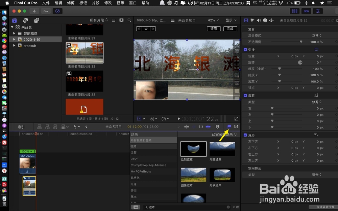Open the Audio inspector speaker icon

coord(258,20)
